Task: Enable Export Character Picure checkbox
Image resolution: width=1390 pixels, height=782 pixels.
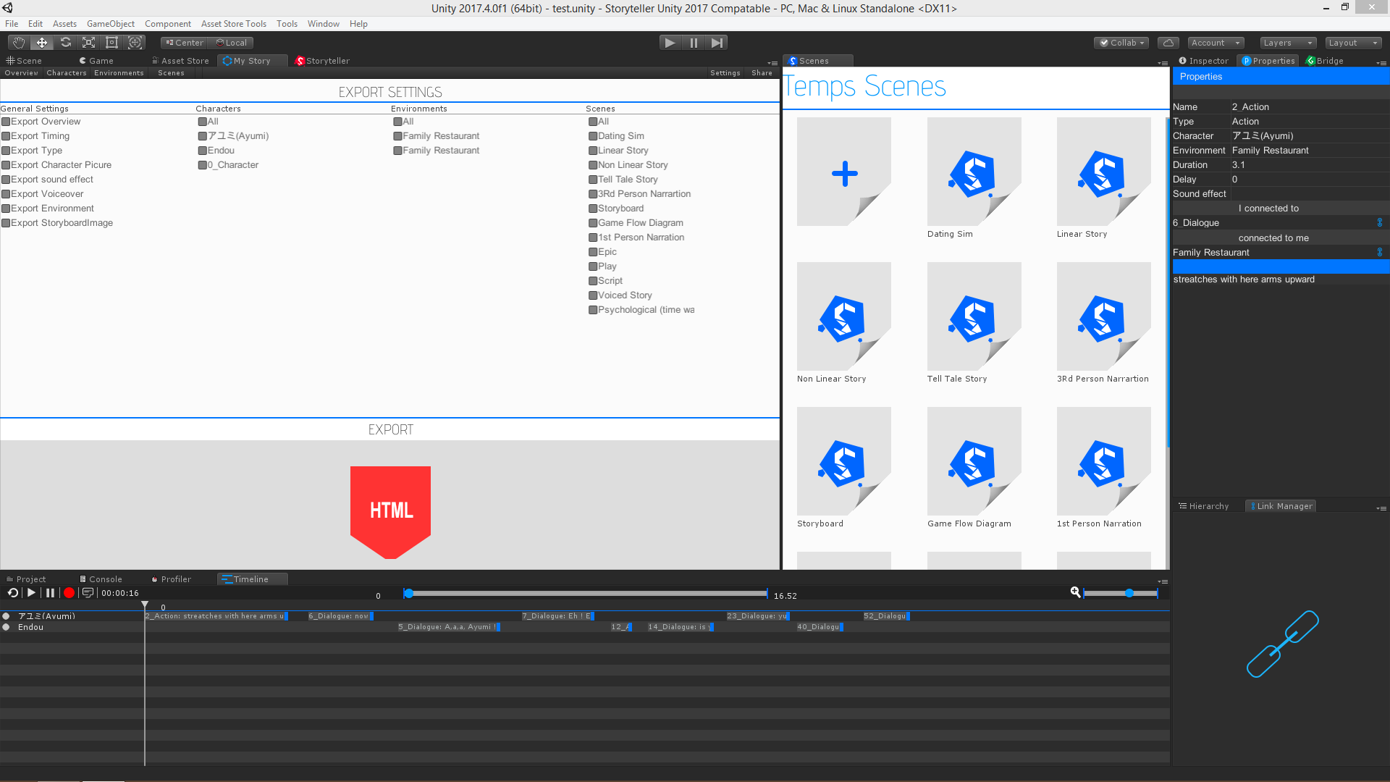Action: (x=6, y=165)
